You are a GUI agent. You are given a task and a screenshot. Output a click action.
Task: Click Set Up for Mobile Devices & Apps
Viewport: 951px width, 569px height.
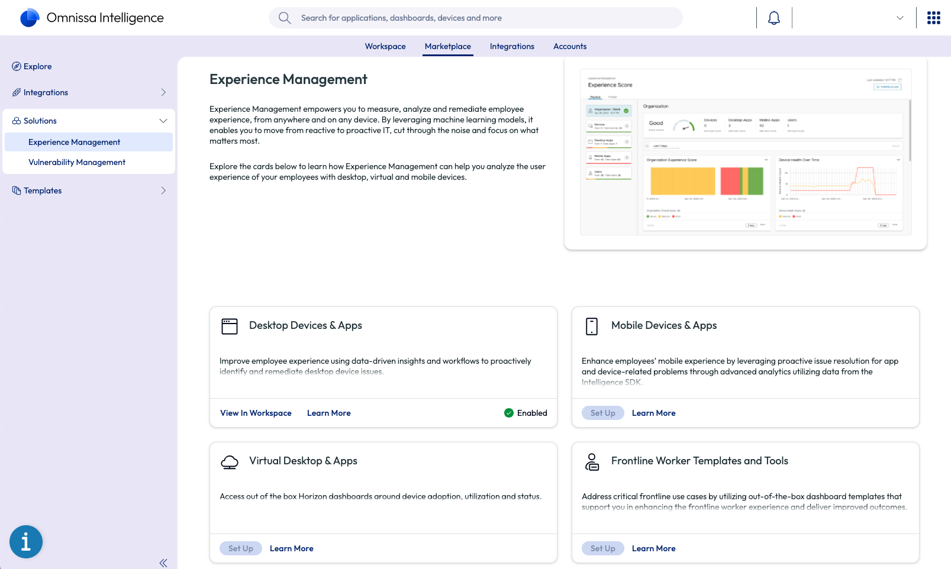603,413
